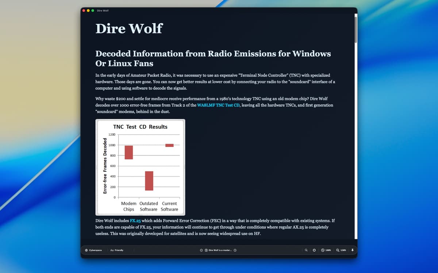Open the Friendly font style selector

coord(119,250)
